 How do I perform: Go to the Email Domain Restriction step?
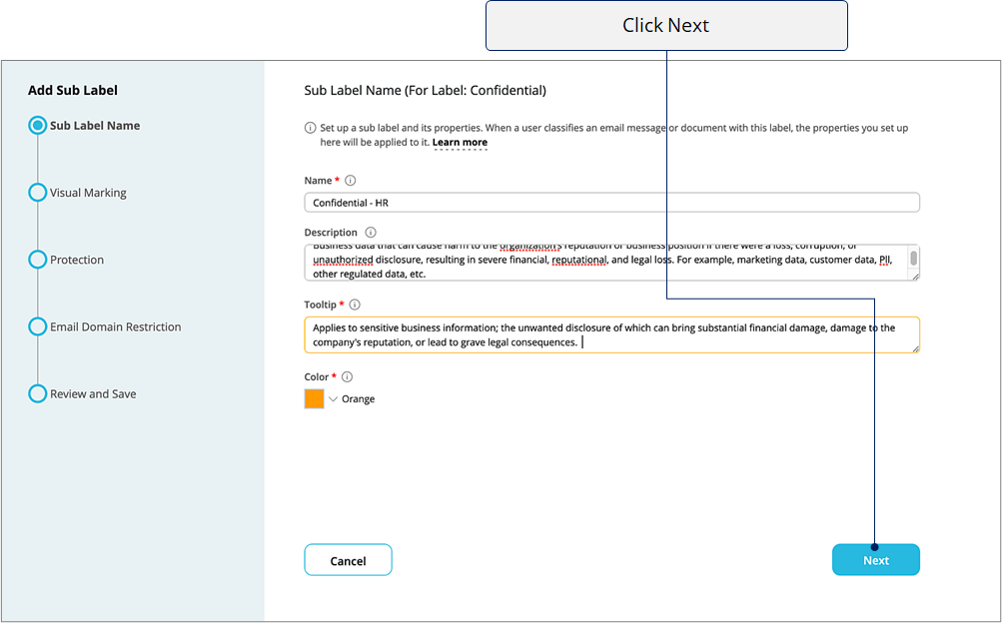pos(116,326)
